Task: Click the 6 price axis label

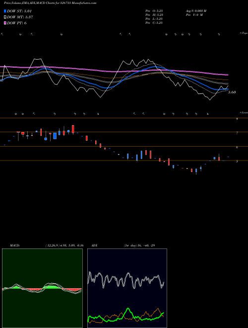Action: point(237,147)
